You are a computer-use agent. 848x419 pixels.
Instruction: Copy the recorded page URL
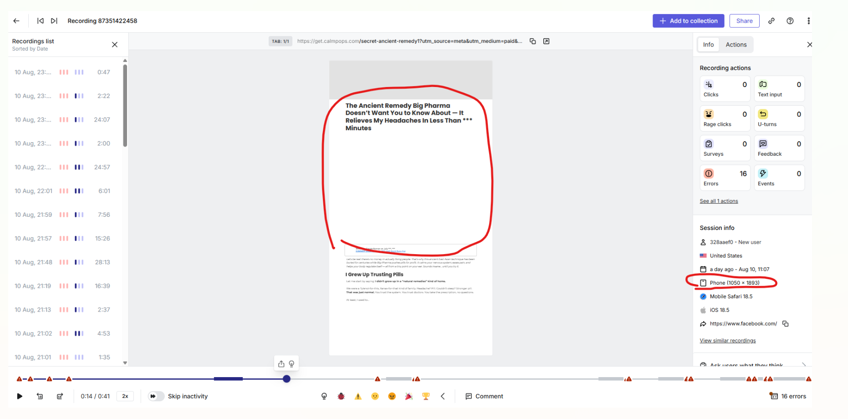coord(532,41)
